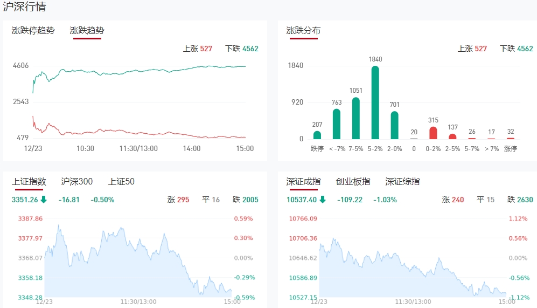This screenshot has width=537, height=308.
Task: Switch to the 创业板指 tab
Action: [x=353, y=181]
